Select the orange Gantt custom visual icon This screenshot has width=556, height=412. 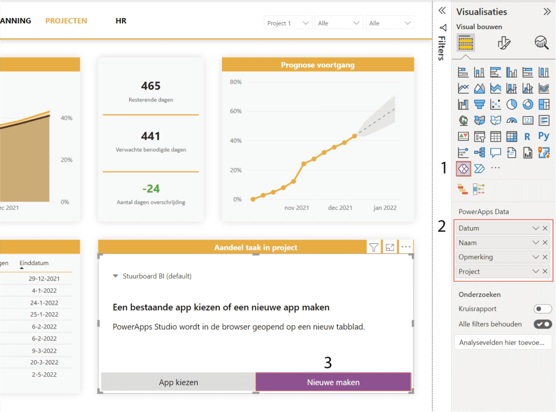point(463,189)
